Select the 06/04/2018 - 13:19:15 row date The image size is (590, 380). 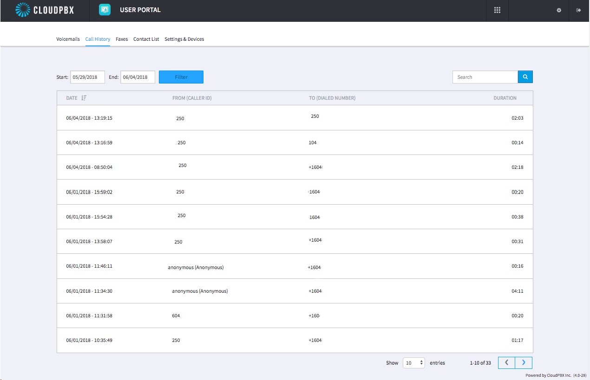(x=89, y=118)
